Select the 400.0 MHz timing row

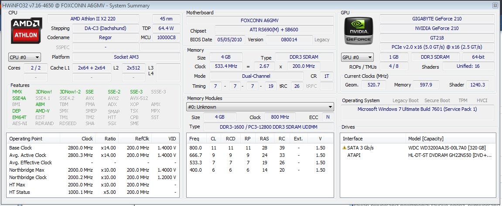click(260, 170)
